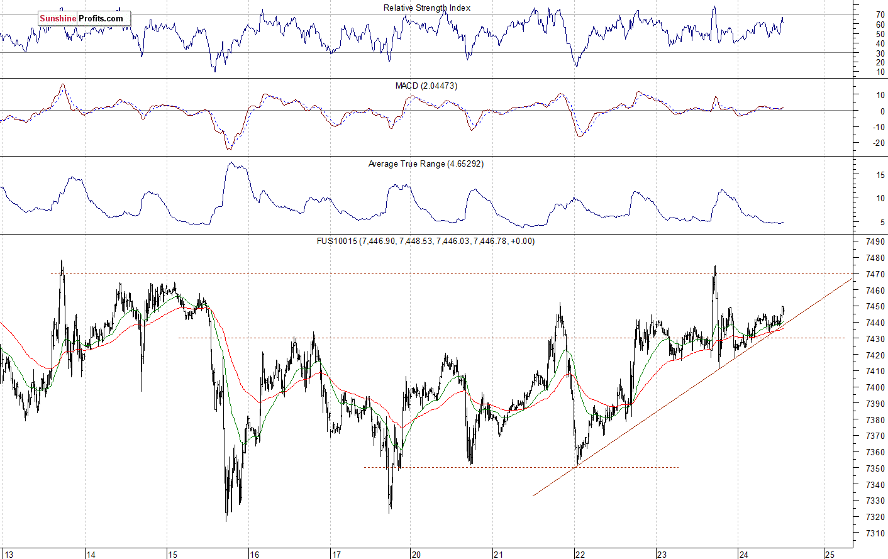Click the 7400 price axis label
This screenshot has height=559, width=888.
[x=875, y=388]
